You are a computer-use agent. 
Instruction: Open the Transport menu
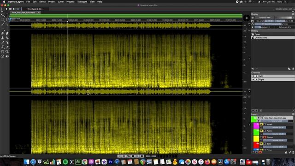(x=82, y=2)
